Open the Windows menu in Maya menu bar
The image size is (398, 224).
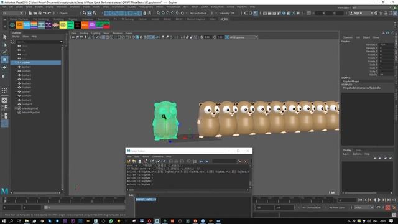pos(62,7)
